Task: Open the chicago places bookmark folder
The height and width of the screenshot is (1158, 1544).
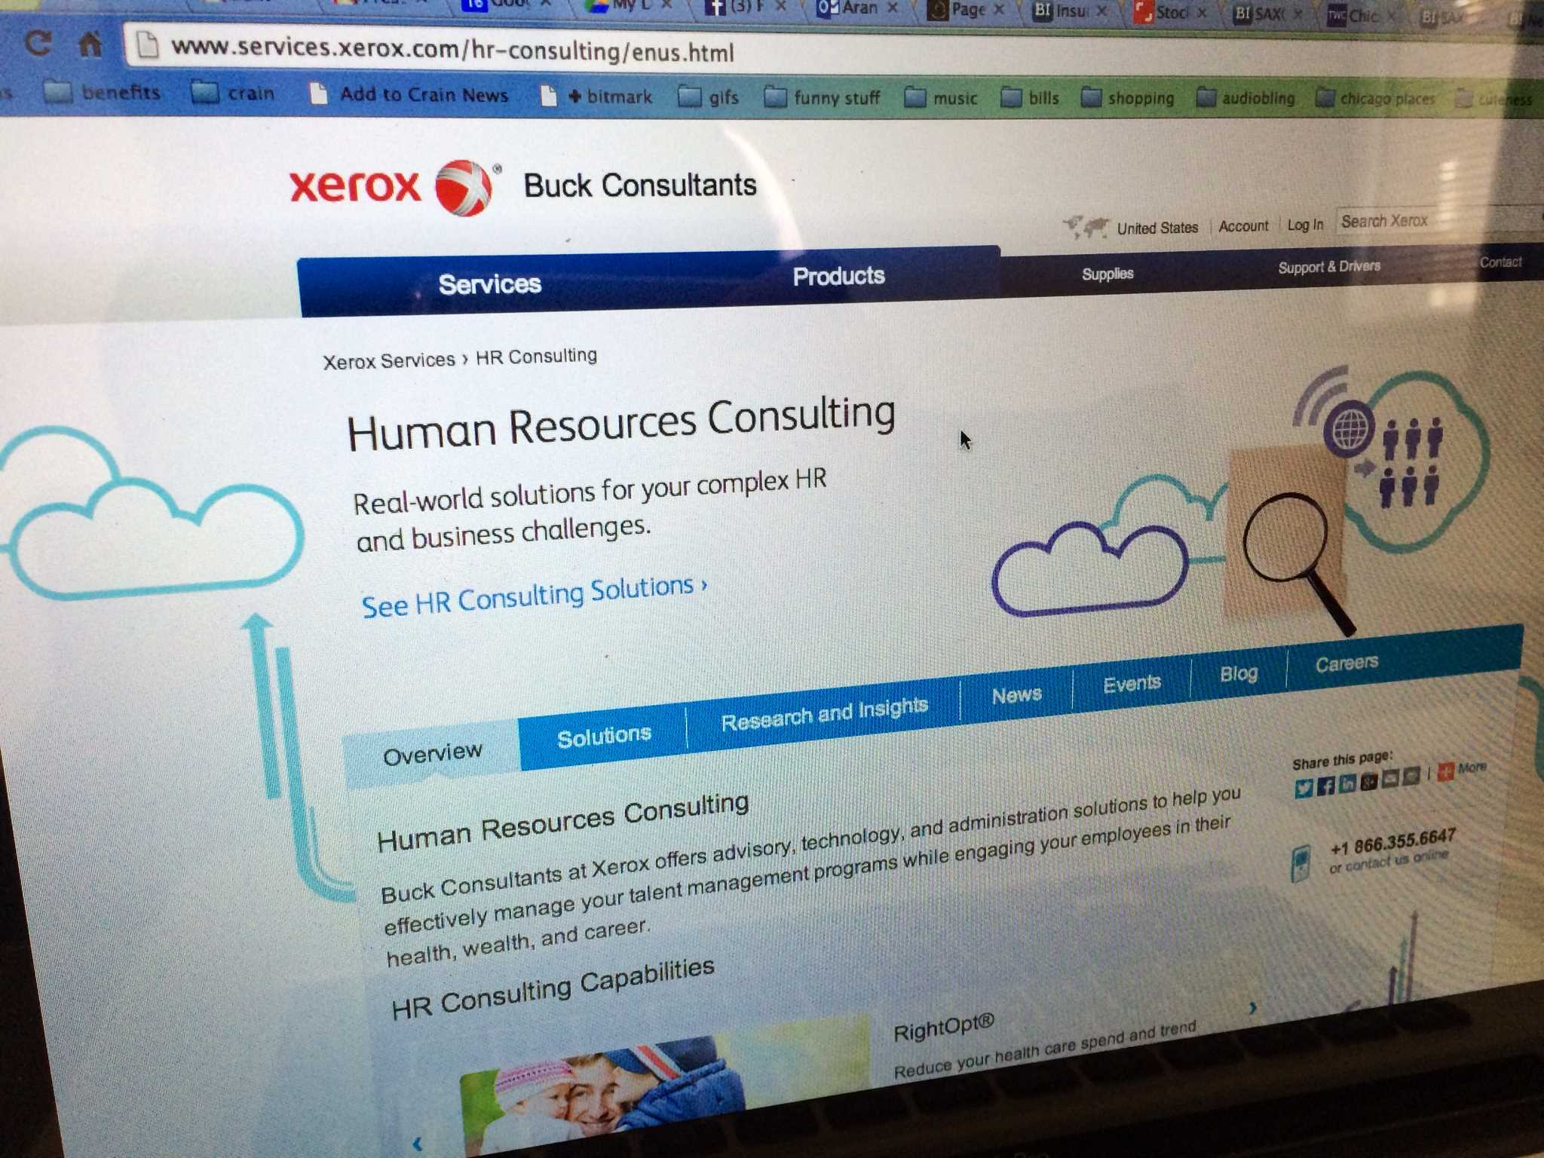Action: [1375, 99]
